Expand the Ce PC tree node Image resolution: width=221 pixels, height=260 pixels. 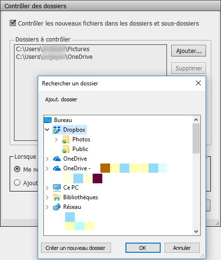coord(47,188)
